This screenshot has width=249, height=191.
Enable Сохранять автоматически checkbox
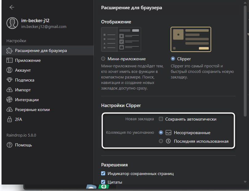click(x=161, y=119)
